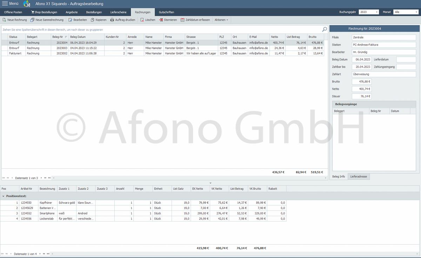Go to next record in invoice list navigator
Image resolution: width=421 pixels, height=258 pixels.
point(41,178)
